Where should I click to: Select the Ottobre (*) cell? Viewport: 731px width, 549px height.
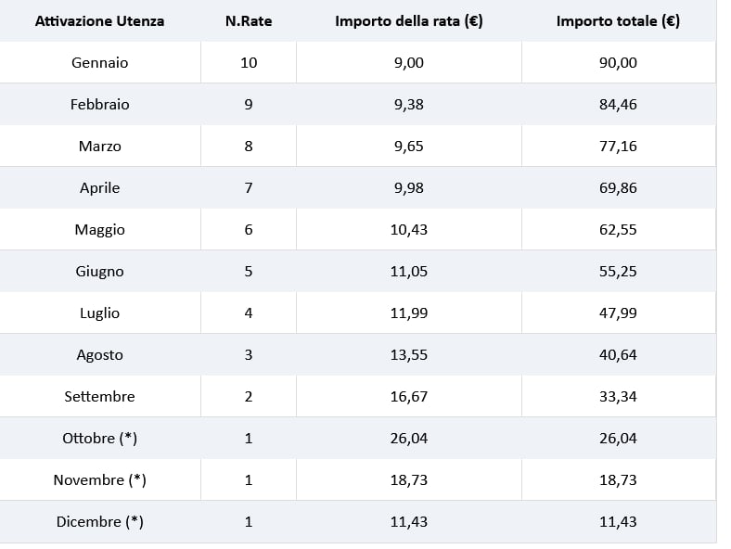click(99, 439)
